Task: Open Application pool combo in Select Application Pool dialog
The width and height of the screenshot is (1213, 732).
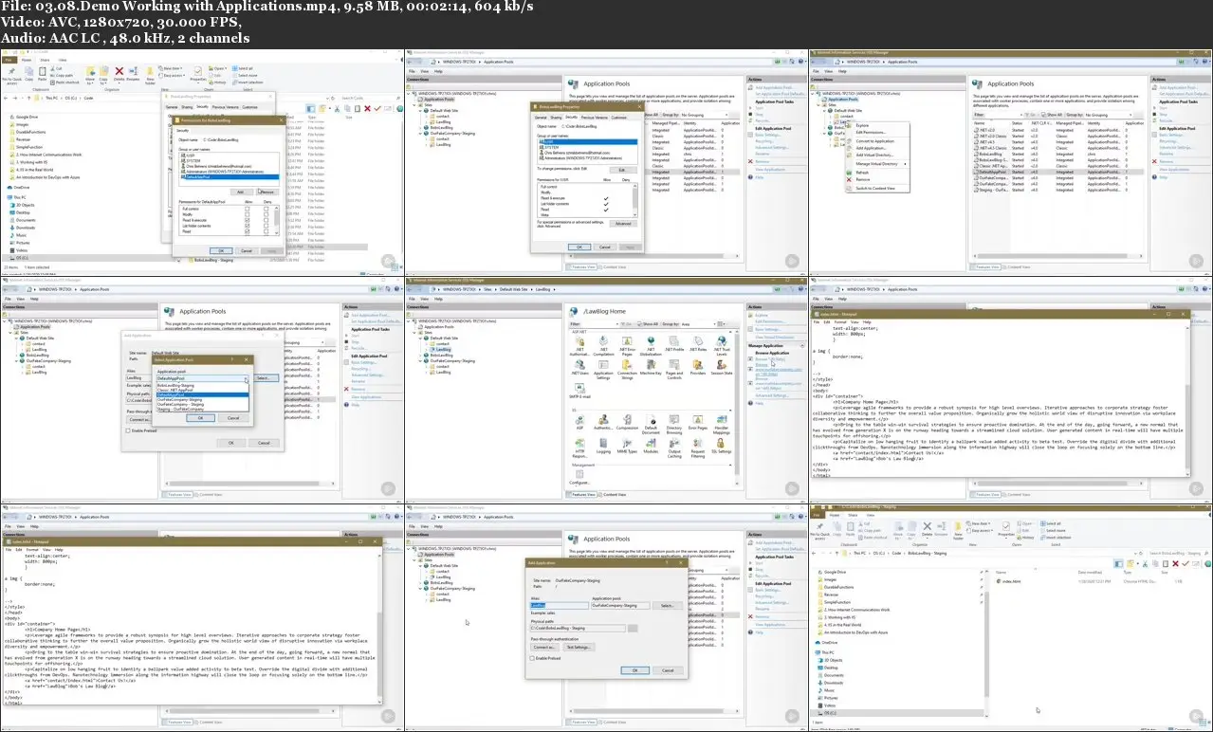Action: click(x=202, y=378)
